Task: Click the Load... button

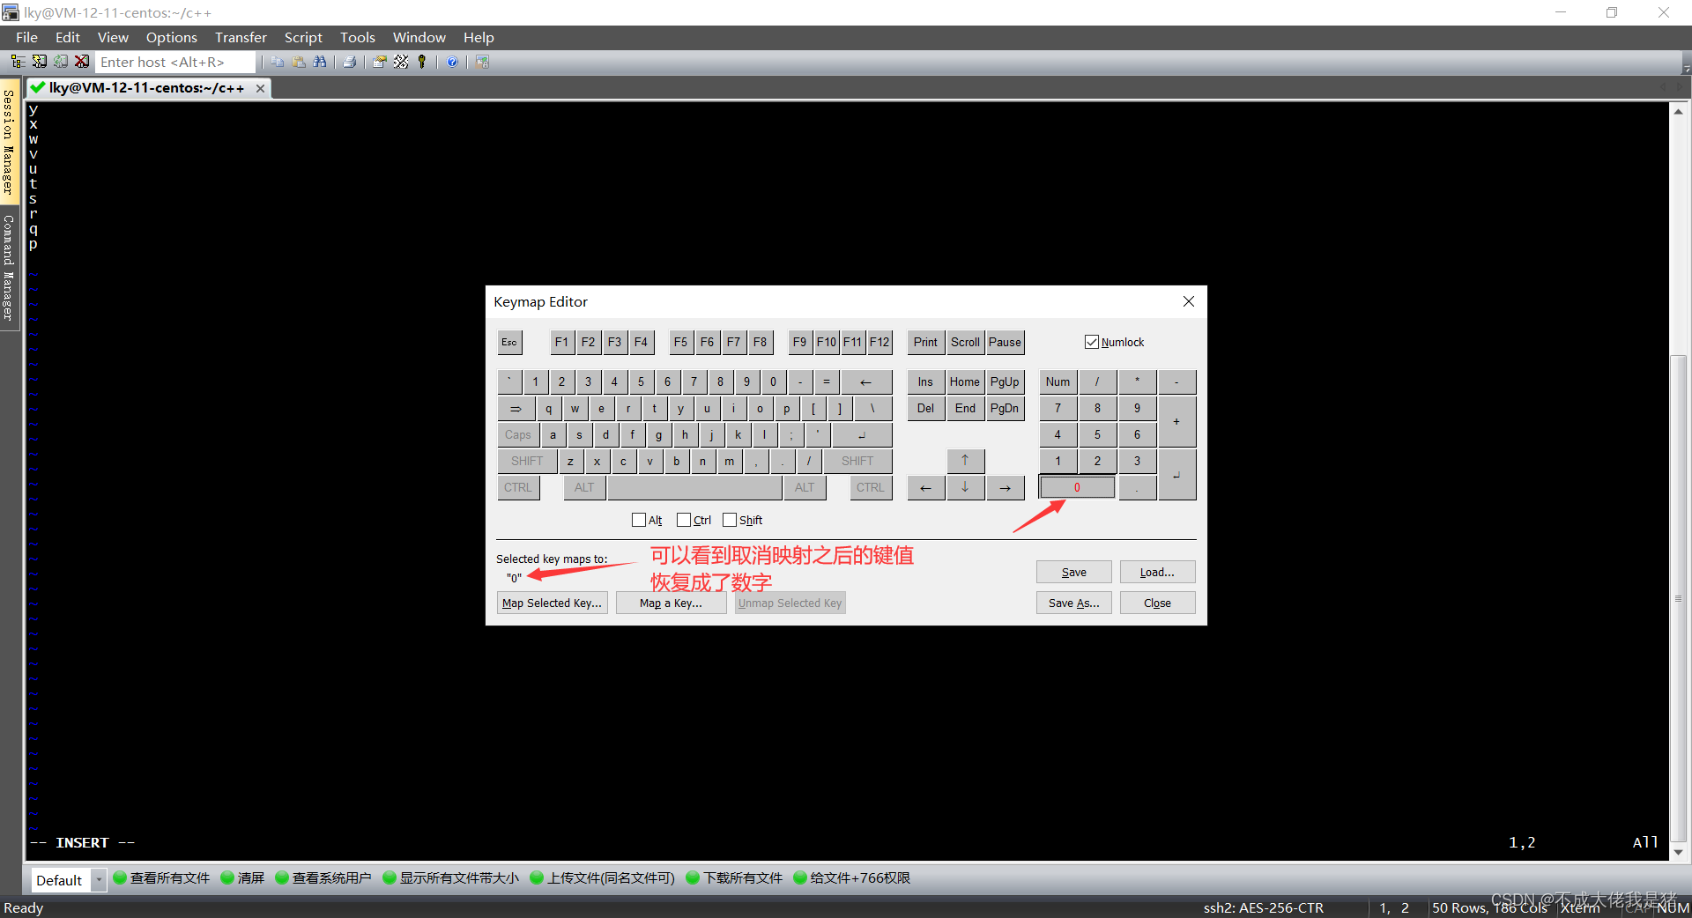Action: 1157,572
